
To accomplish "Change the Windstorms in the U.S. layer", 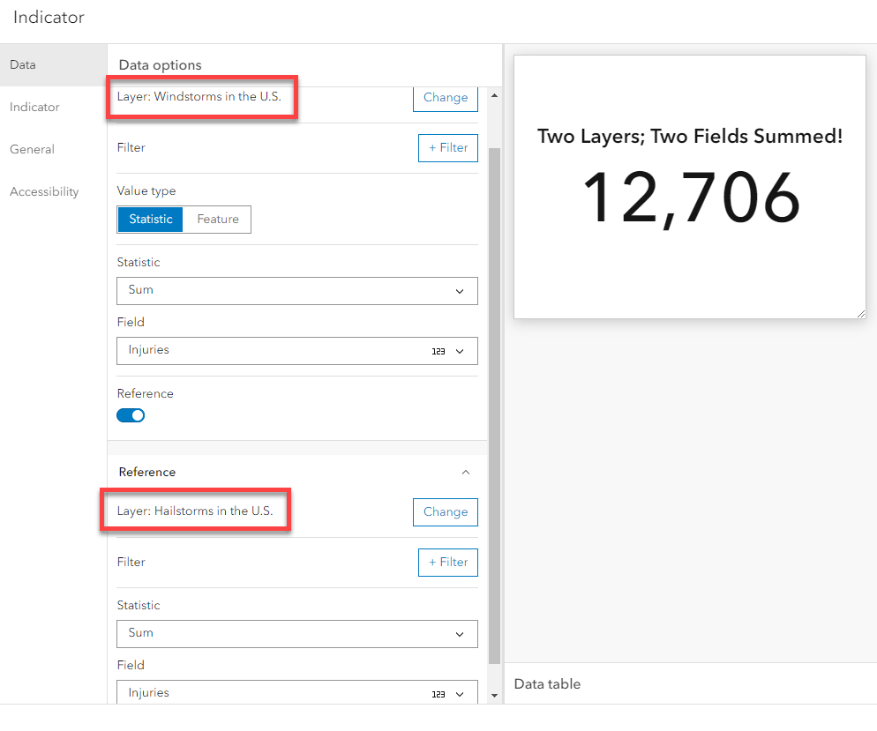I will coord(445,98).
